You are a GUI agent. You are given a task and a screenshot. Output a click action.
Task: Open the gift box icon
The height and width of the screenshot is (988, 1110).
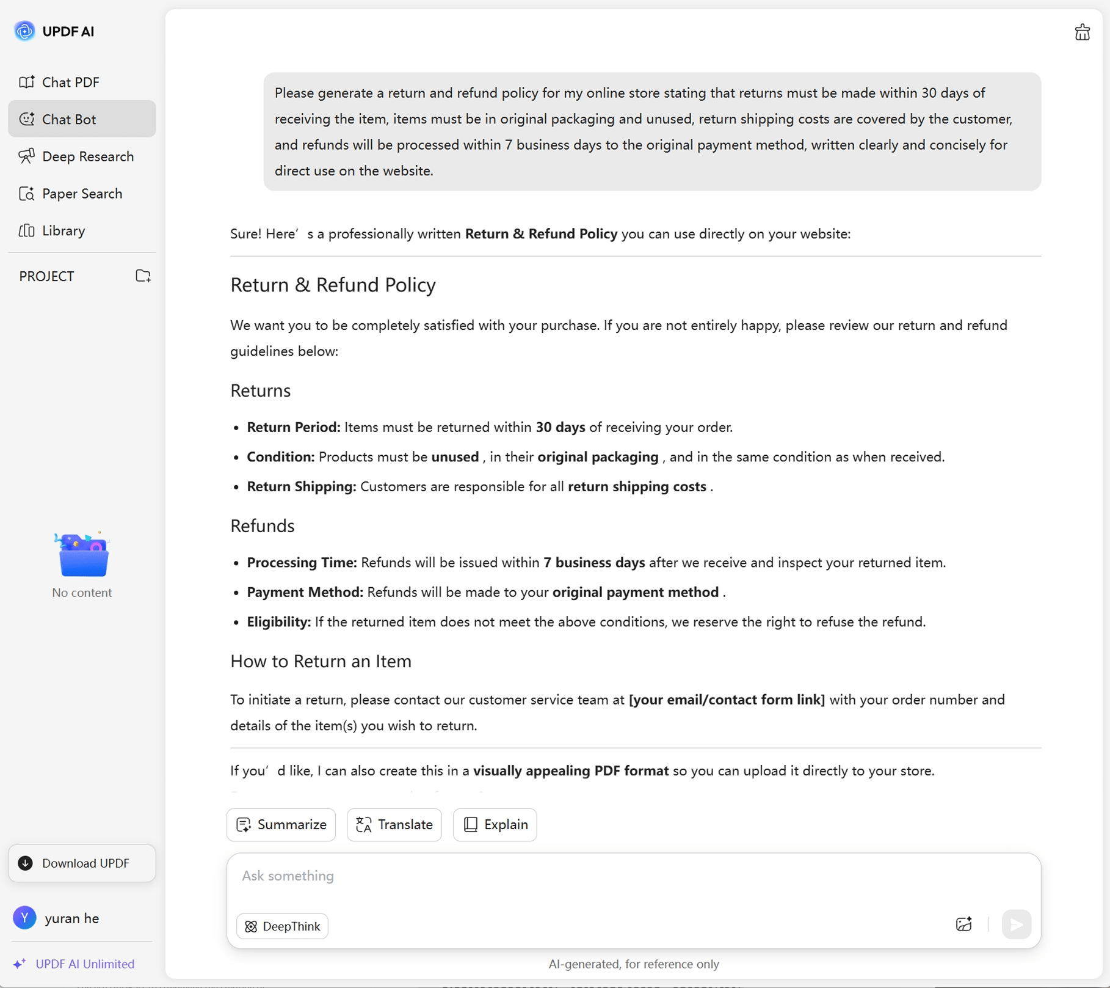[1082, 32]
